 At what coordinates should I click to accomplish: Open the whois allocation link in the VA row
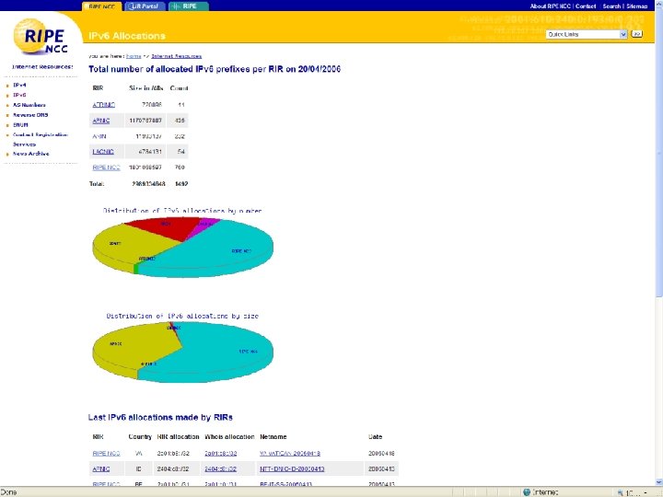(220, 453)
